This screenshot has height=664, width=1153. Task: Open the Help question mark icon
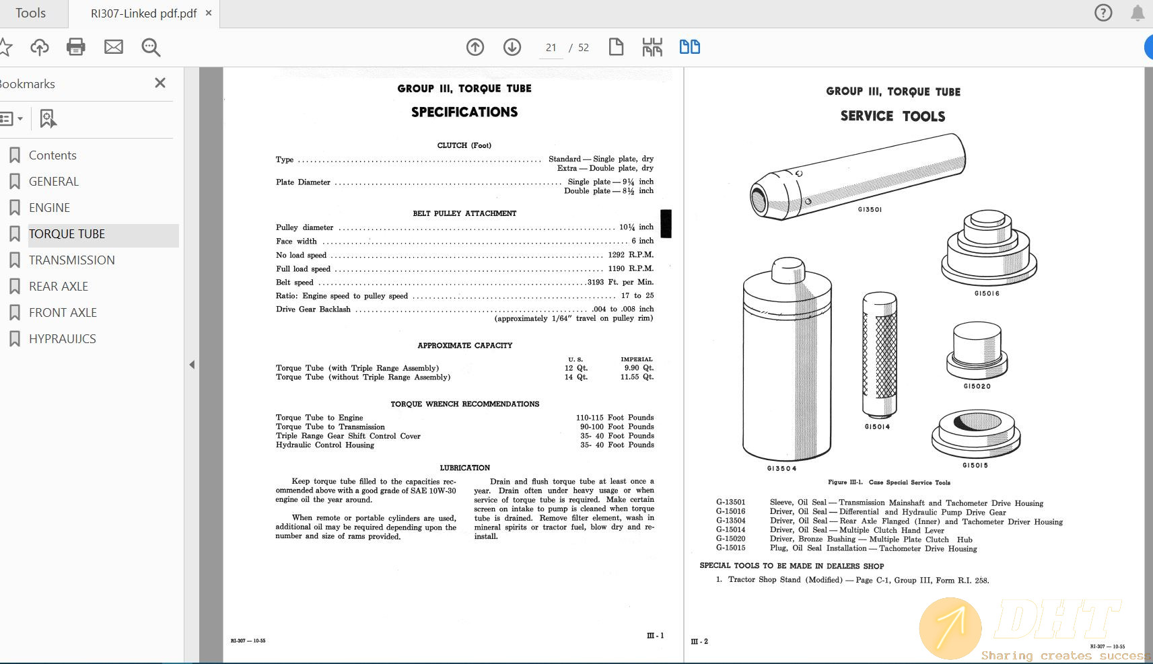point(1103,13)
